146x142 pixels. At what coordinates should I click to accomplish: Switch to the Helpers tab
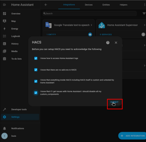(x=123, y=5)
